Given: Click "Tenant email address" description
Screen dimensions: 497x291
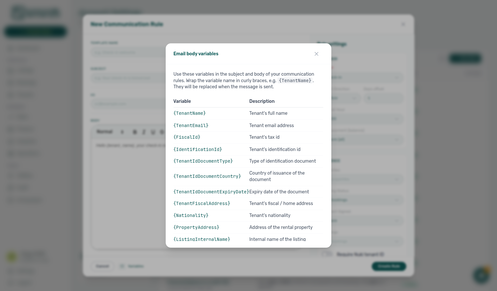Looking at the screenshot, I should click(x=271, y=125).
